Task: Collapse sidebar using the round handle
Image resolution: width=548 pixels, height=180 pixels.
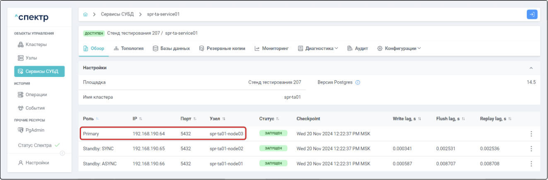Action: click(x=63, y=154)
